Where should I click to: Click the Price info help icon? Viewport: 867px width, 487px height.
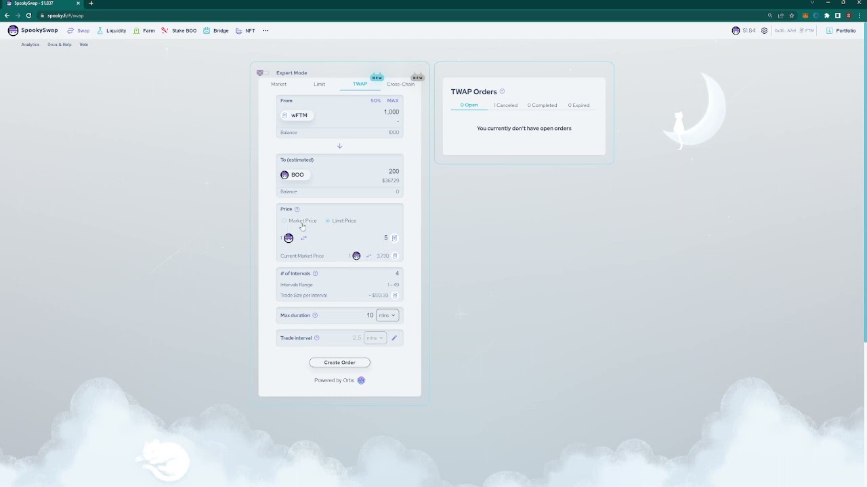297,210
